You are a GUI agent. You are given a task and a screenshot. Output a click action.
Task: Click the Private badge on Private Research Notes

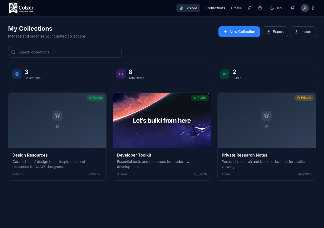pos(304,98)
